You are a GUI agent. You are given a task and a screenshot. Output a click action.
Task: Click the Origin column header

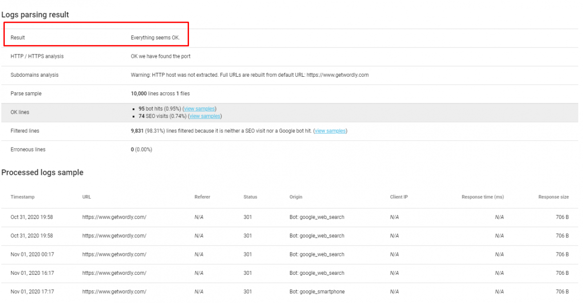296,197
